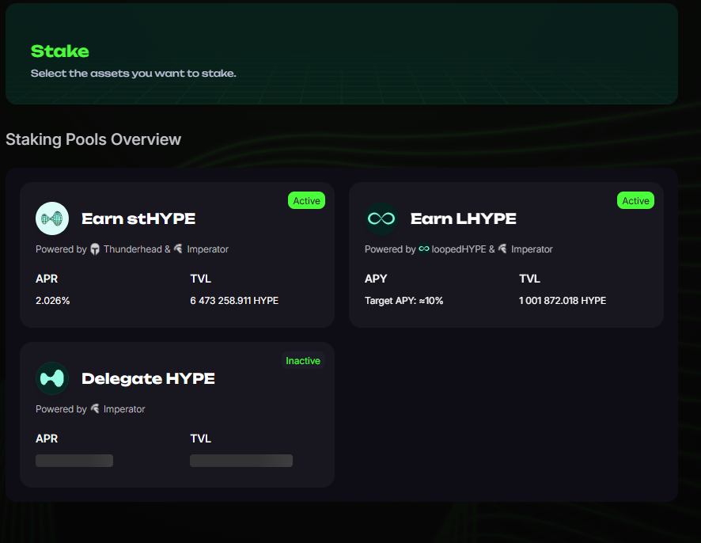
Task: Click the Active badge on Earn LHYPE
Action: tap(635, 200)
